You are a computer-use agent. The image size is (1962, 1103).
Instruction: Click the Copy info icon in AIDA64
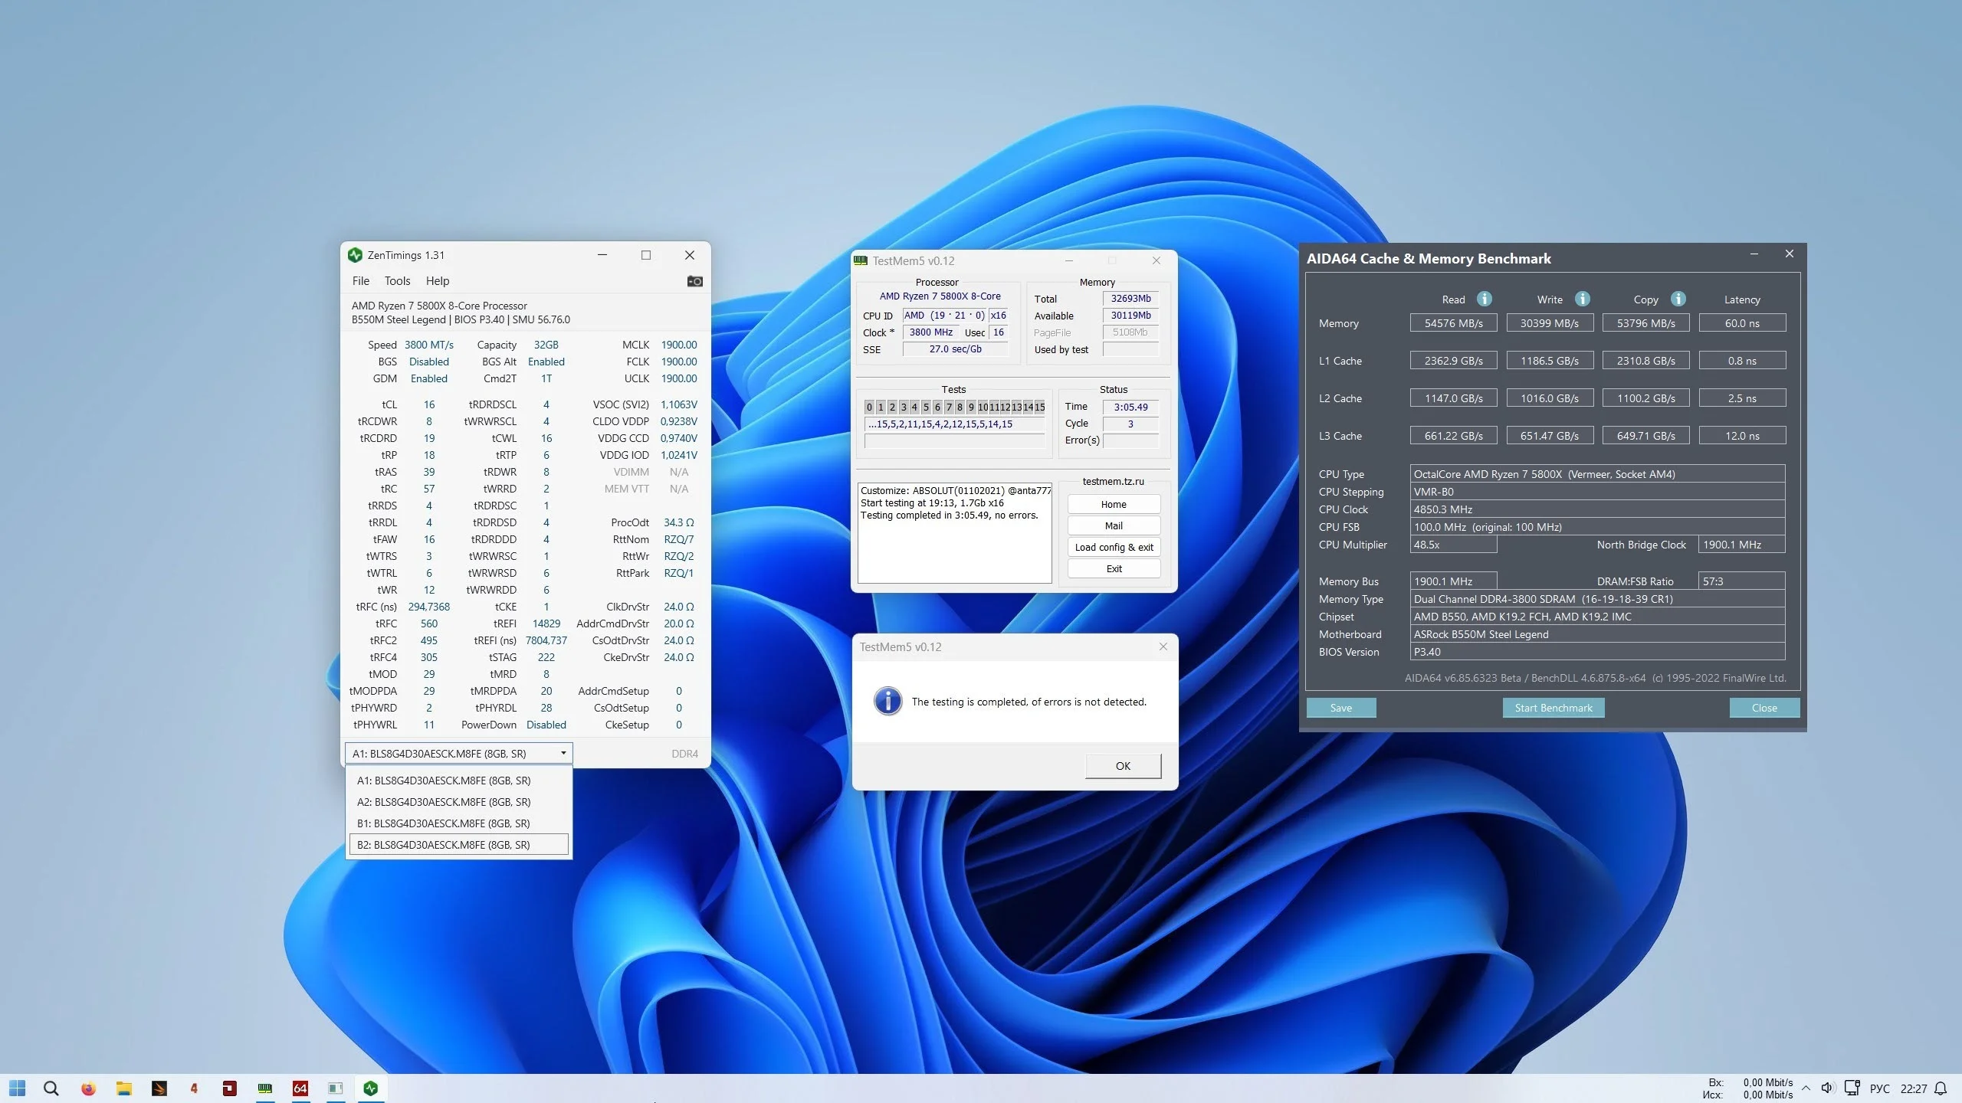point(1678,299)
